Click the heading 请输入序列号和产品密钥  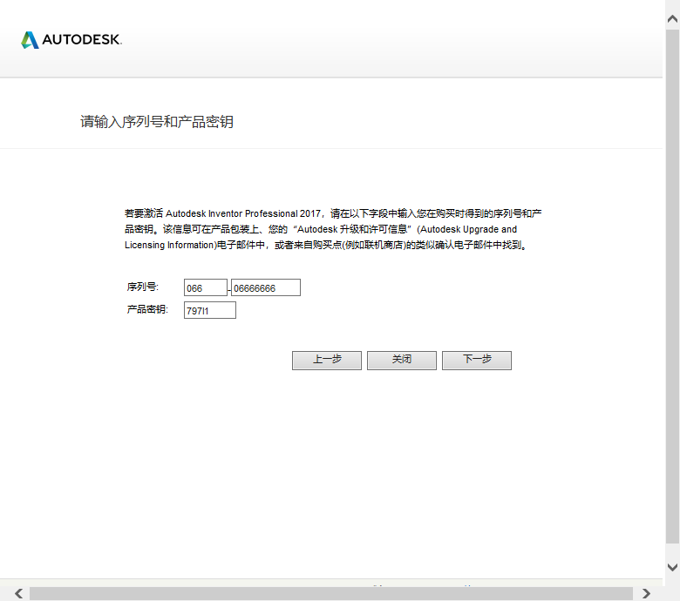(157, 122)
